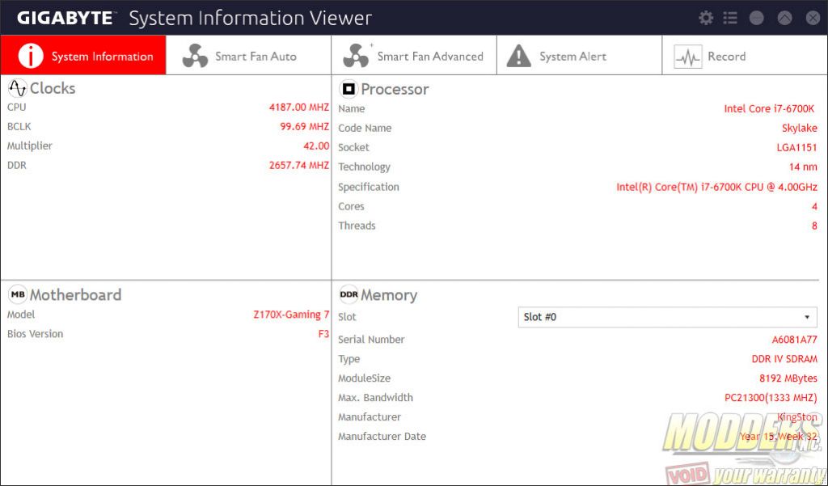Click the Max. Bandwidth label

point(375,398)
